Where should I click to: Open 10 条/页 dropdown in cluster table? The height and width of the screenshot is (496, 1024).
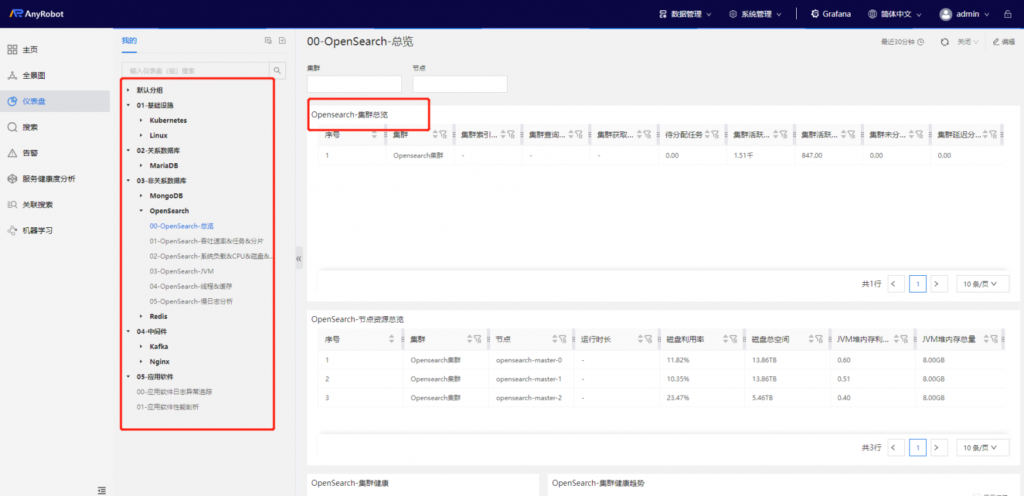[x=983, y=284]
